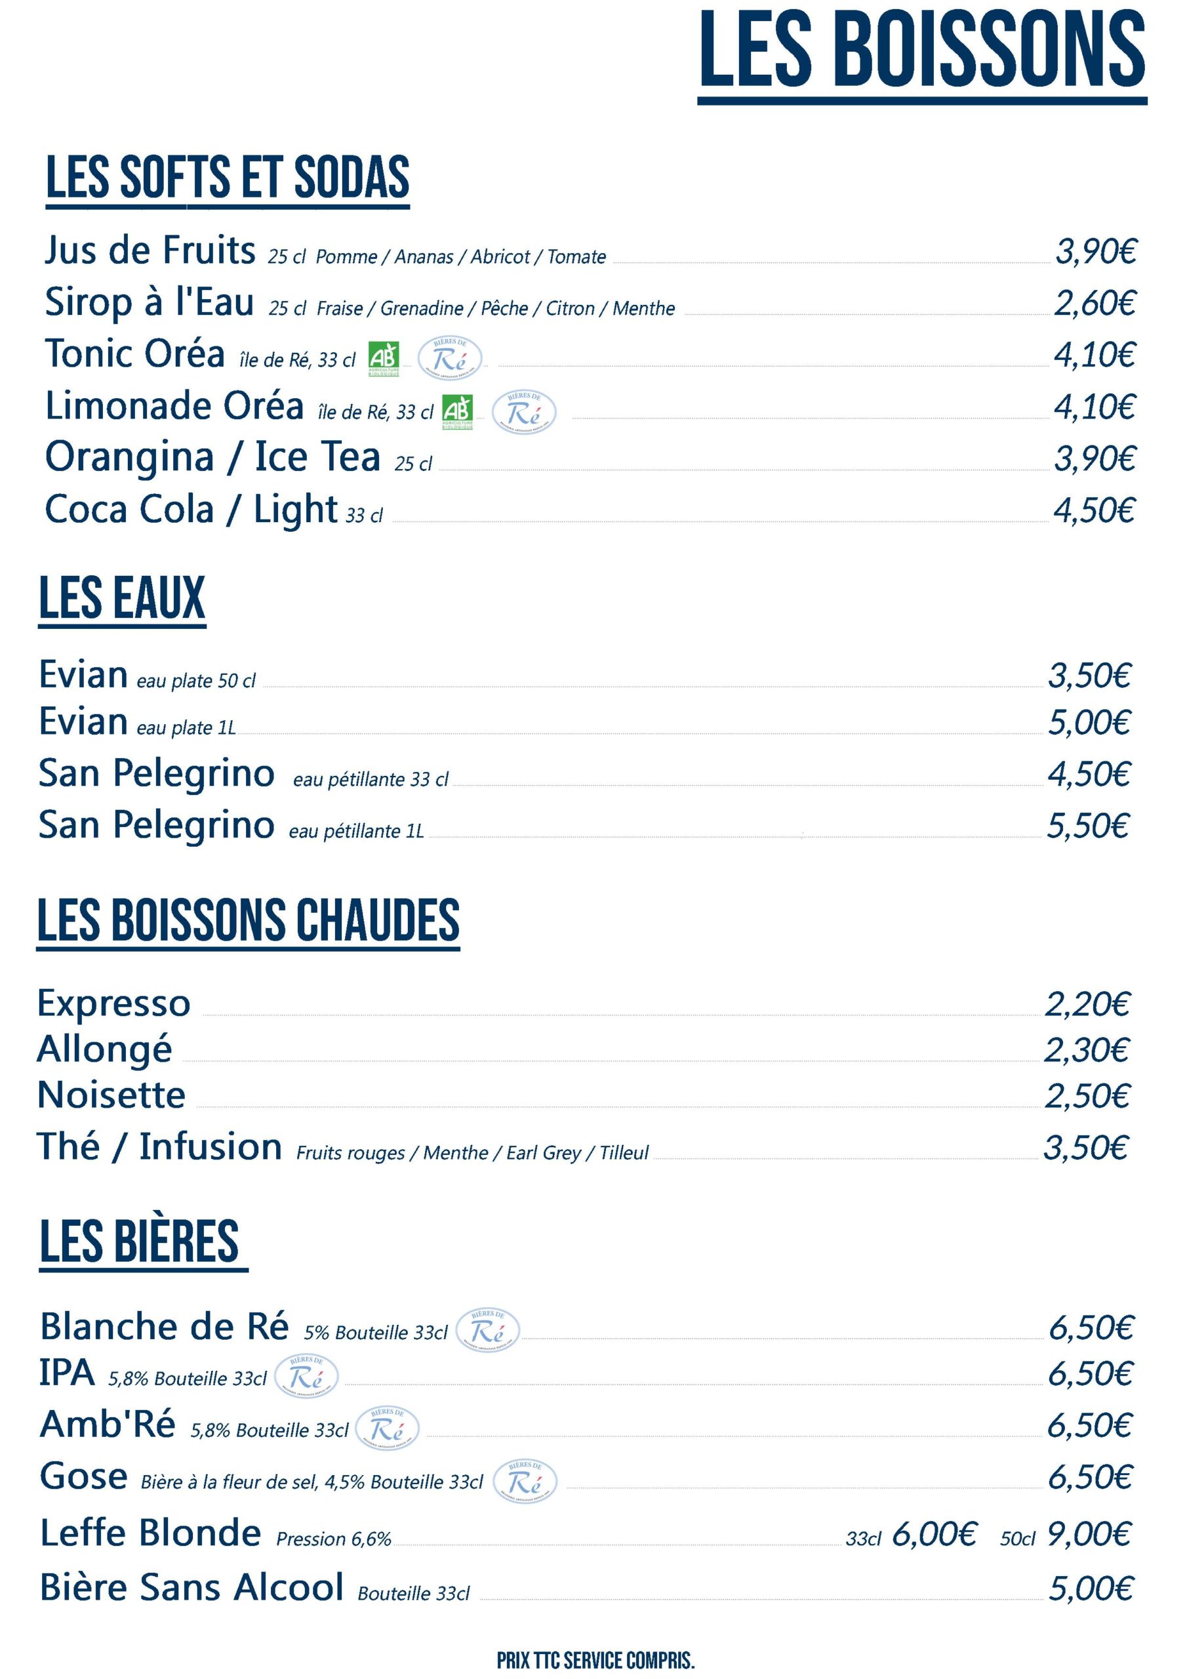Click the Leffe Blonde 33cl price 6,00€
1187x1679 pixels.
click(x=934, y=1534)
